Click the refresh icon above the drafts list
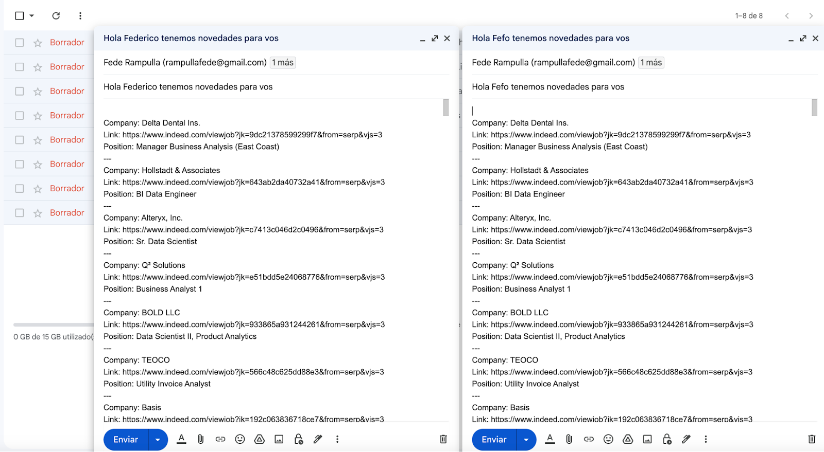The image size is (824, 452). click(56, 16)
